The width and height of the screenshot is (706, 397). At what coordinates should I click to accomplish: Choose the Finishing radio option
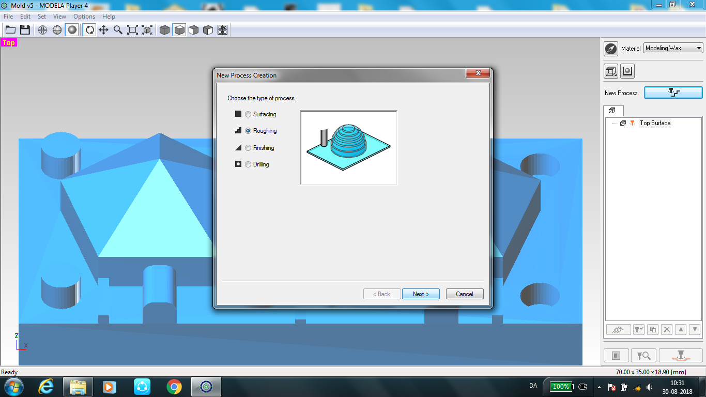click(x=249, y=148)
